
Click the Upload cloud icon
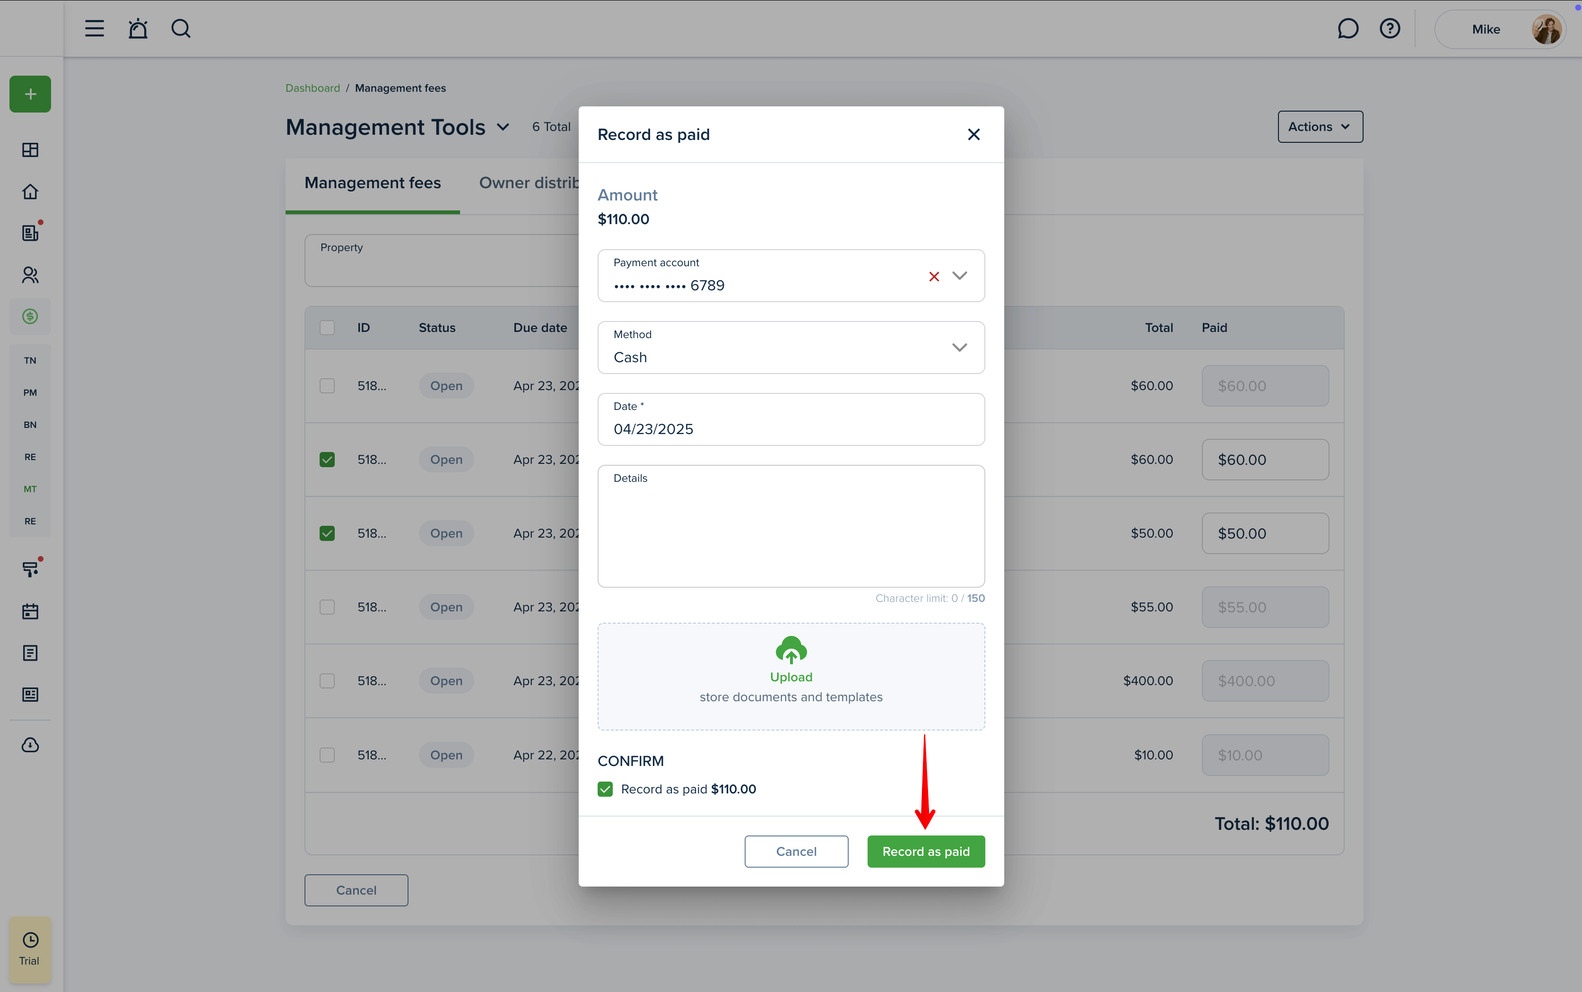[x=791, y=650]
